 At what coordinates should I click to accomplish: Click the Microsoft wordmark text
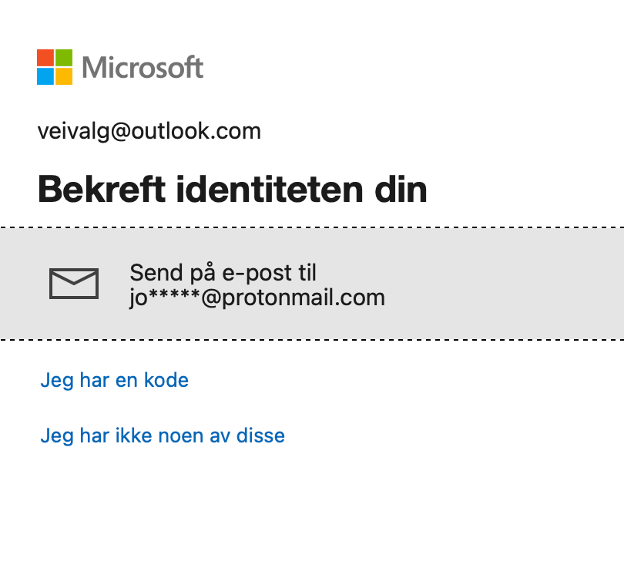pos(143,68)
